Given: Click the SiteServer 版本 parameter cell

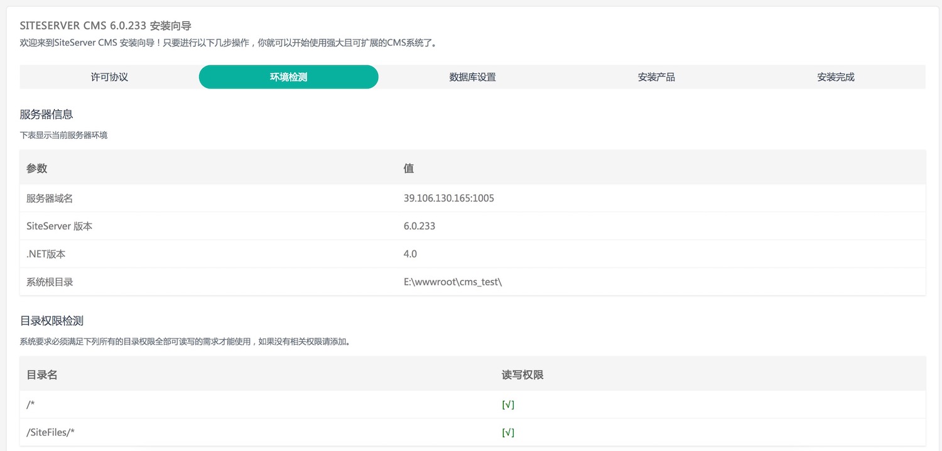Looking at the screenshot, I should 208,226.
